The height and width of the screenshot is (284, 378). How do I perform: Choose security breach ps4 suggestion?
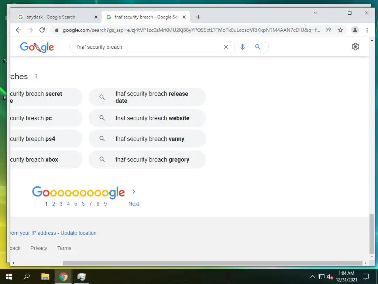46,139
